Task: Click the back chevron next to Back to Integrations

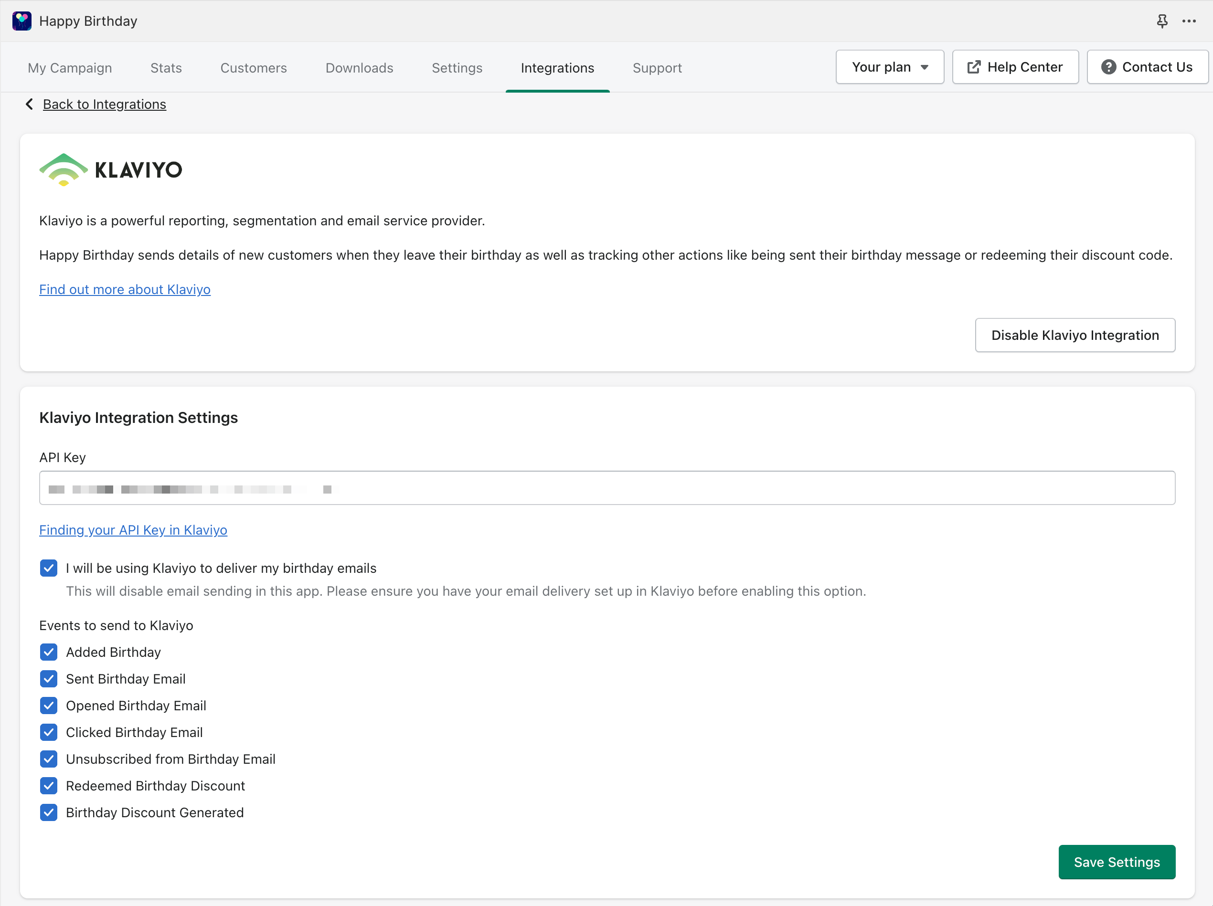Action: (x=29, y=104)
